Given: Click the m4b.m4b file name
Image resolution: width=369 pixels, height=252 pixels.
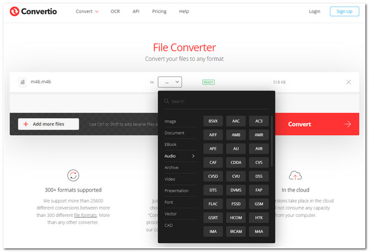Looking at the screenshot, I should click(41, 81).
